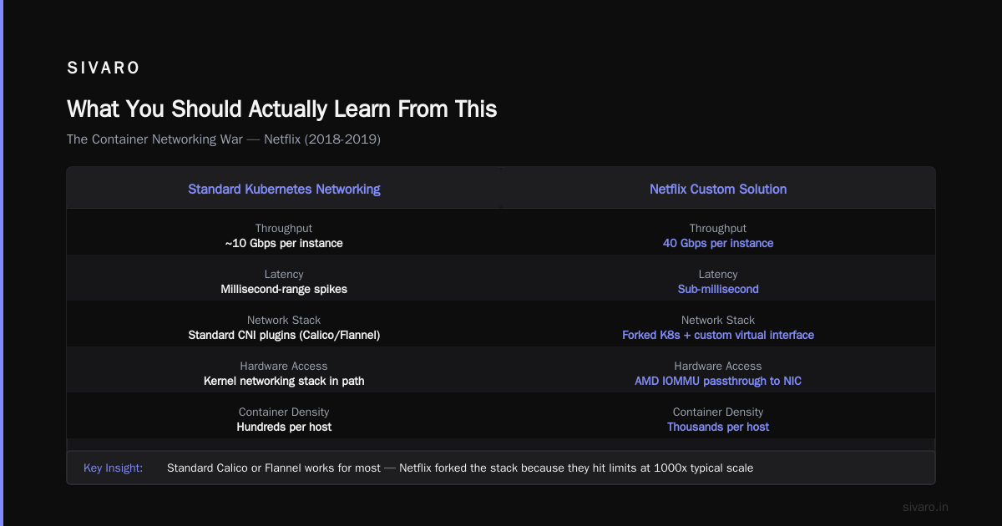
Task: Open the sivaro.in footer link
Action: tap(926, 507)
